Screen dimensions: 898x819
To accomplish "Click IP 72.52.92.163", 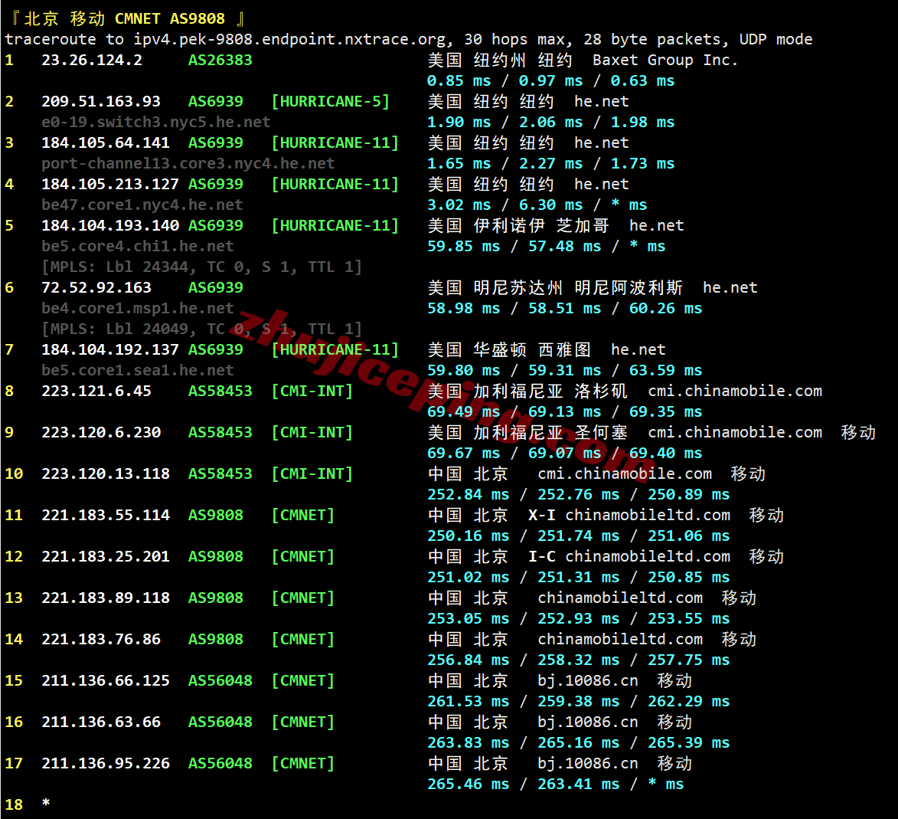I will pos(96,288).
